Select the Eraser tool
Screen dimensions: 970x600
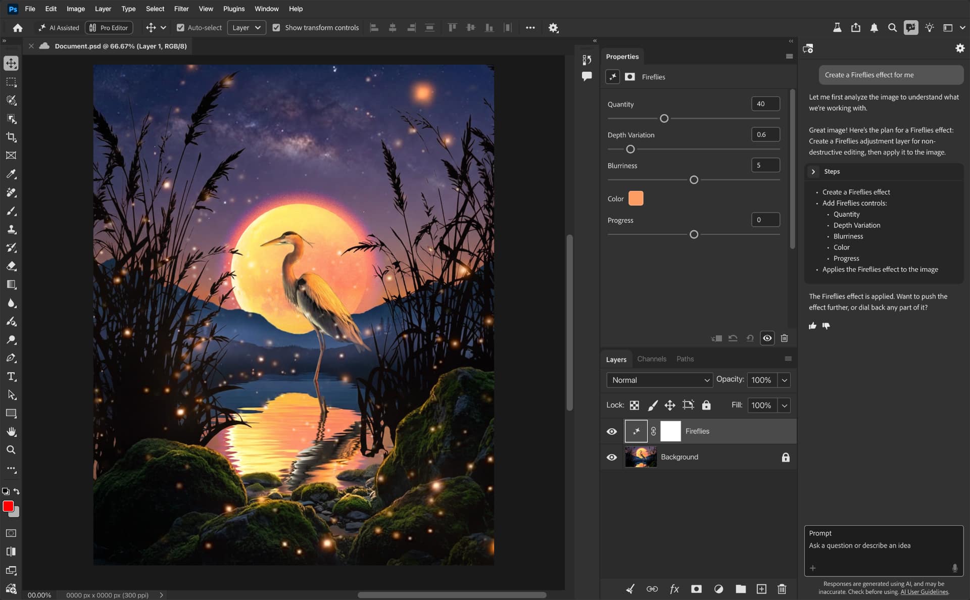click(x=11, y=266)
